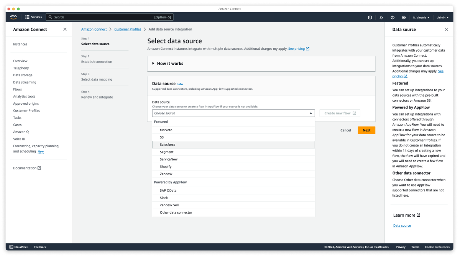
Task: Open Customer Profiles in left navigation
Action: [26, 110]
